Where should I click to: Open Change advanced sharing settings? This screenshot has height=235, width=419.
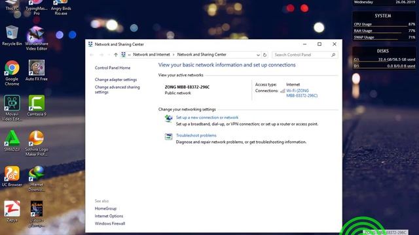tap(117, 89)
